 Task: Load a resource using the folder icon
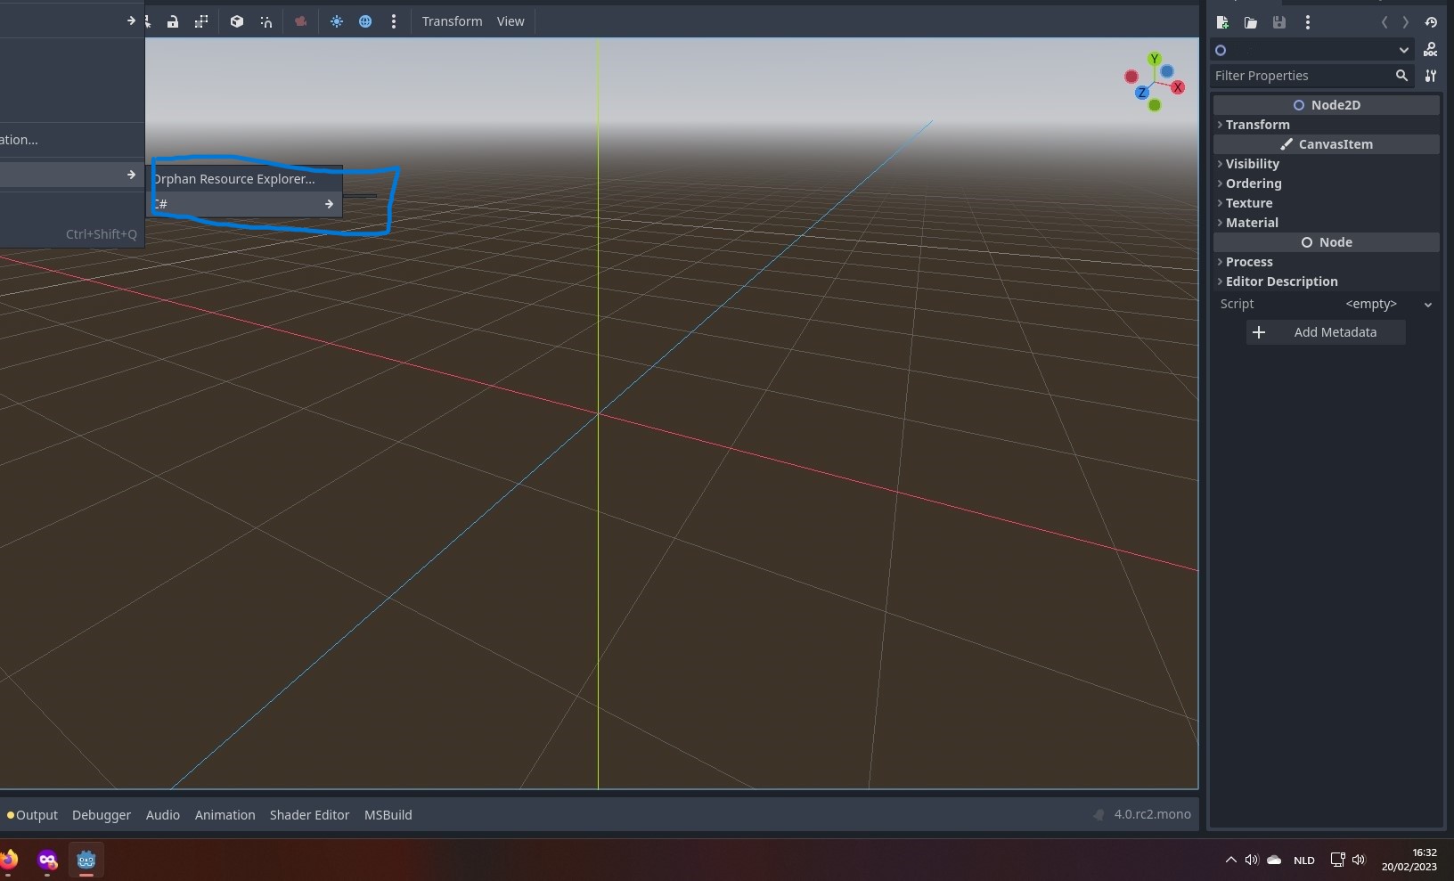(x=1251, y=22)
